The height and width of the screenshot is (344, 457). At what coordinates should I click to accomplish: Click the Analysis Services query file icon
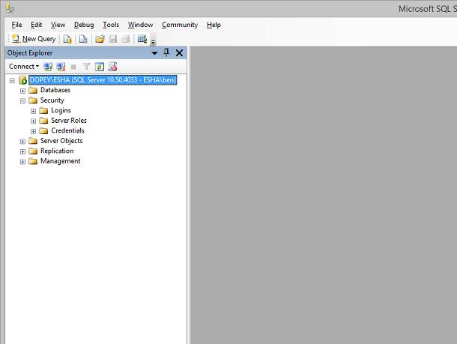pyautogui.click(x=83, y=39)
